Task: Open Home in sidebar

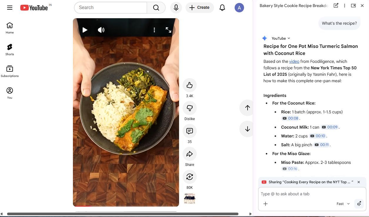Action: [x=10, y=28]
